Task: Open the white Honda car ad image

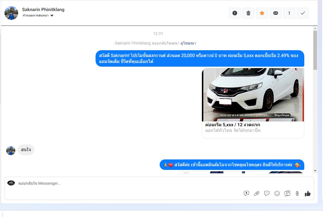Action: pyautogui.click(x=253, y=94)
